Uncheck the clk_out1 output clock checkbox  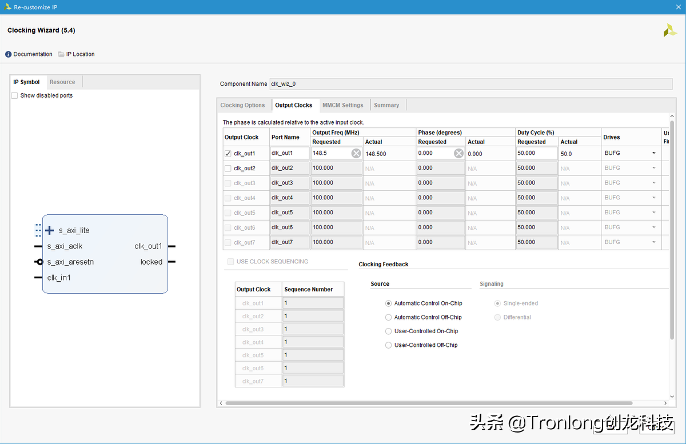(x=228, y=153)
